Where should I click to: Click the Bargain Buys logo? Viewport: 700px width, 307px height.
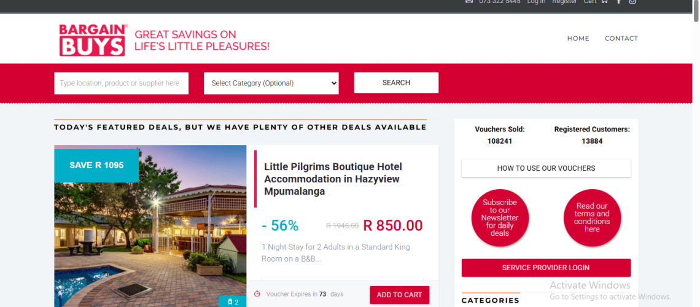(x=93, y=40)
